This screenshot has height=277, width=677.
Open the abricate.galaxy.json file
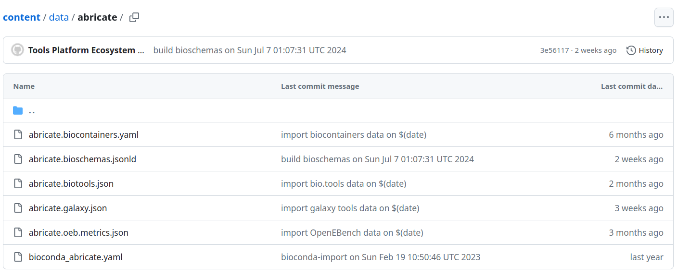[x=68, y=208]
